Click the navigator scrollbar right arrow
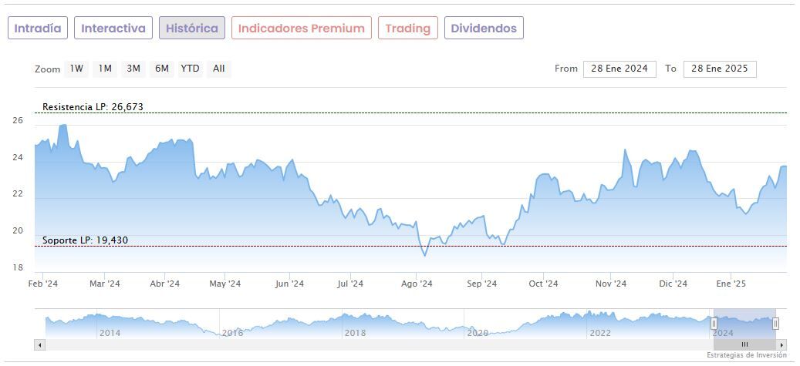This screenshot has height=366, width=800. click(781, 344)
